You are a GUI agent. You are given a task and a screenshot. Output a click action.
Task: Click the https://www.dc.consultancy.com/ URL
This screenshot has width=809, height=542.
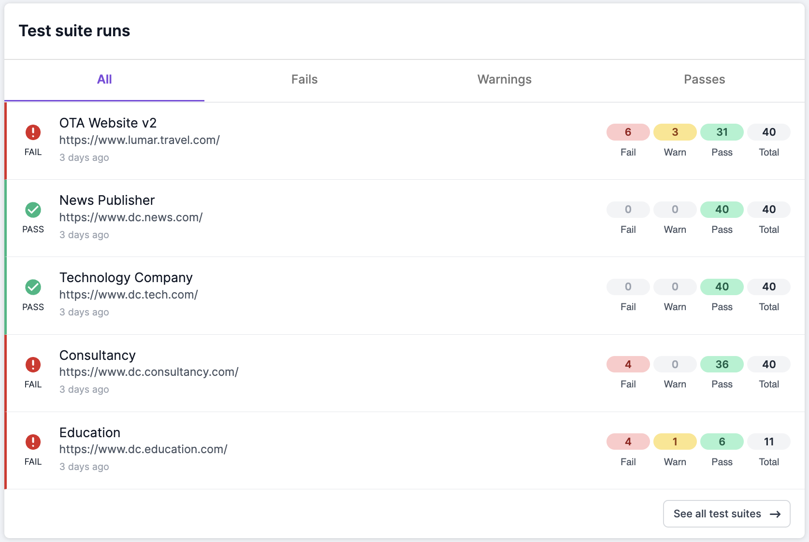[149, 372]
